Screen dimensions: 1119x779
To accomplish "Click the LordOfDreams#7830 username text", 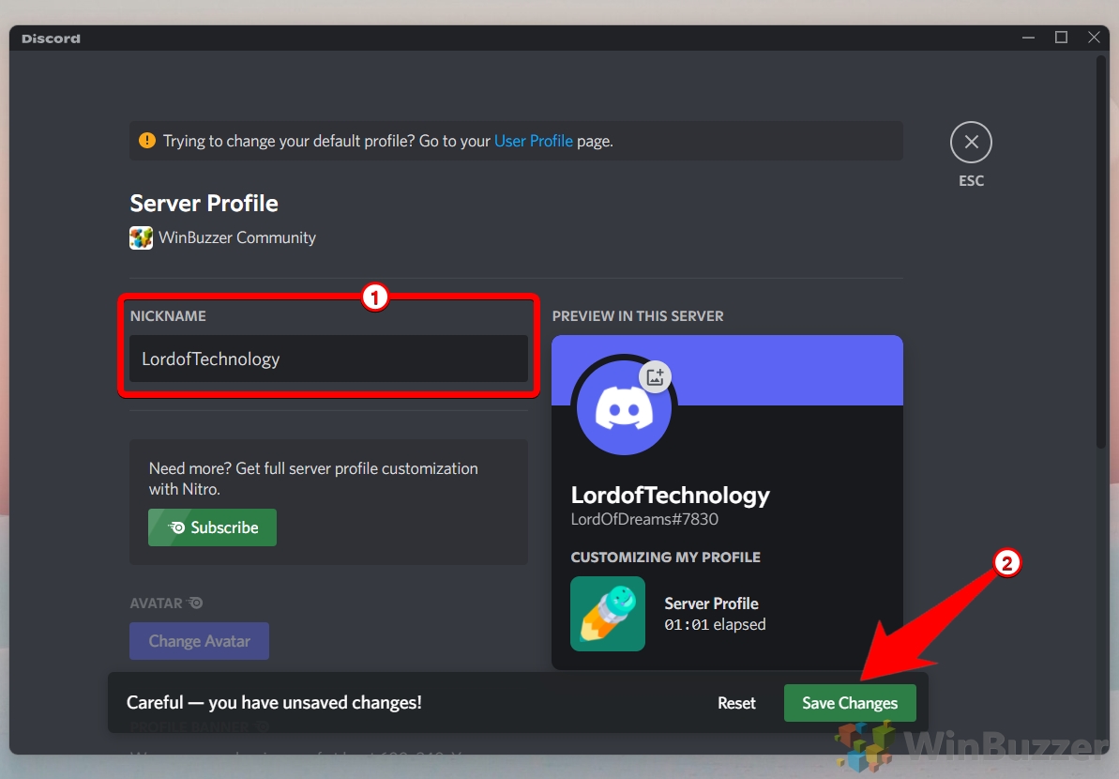I will click(644, 519).
